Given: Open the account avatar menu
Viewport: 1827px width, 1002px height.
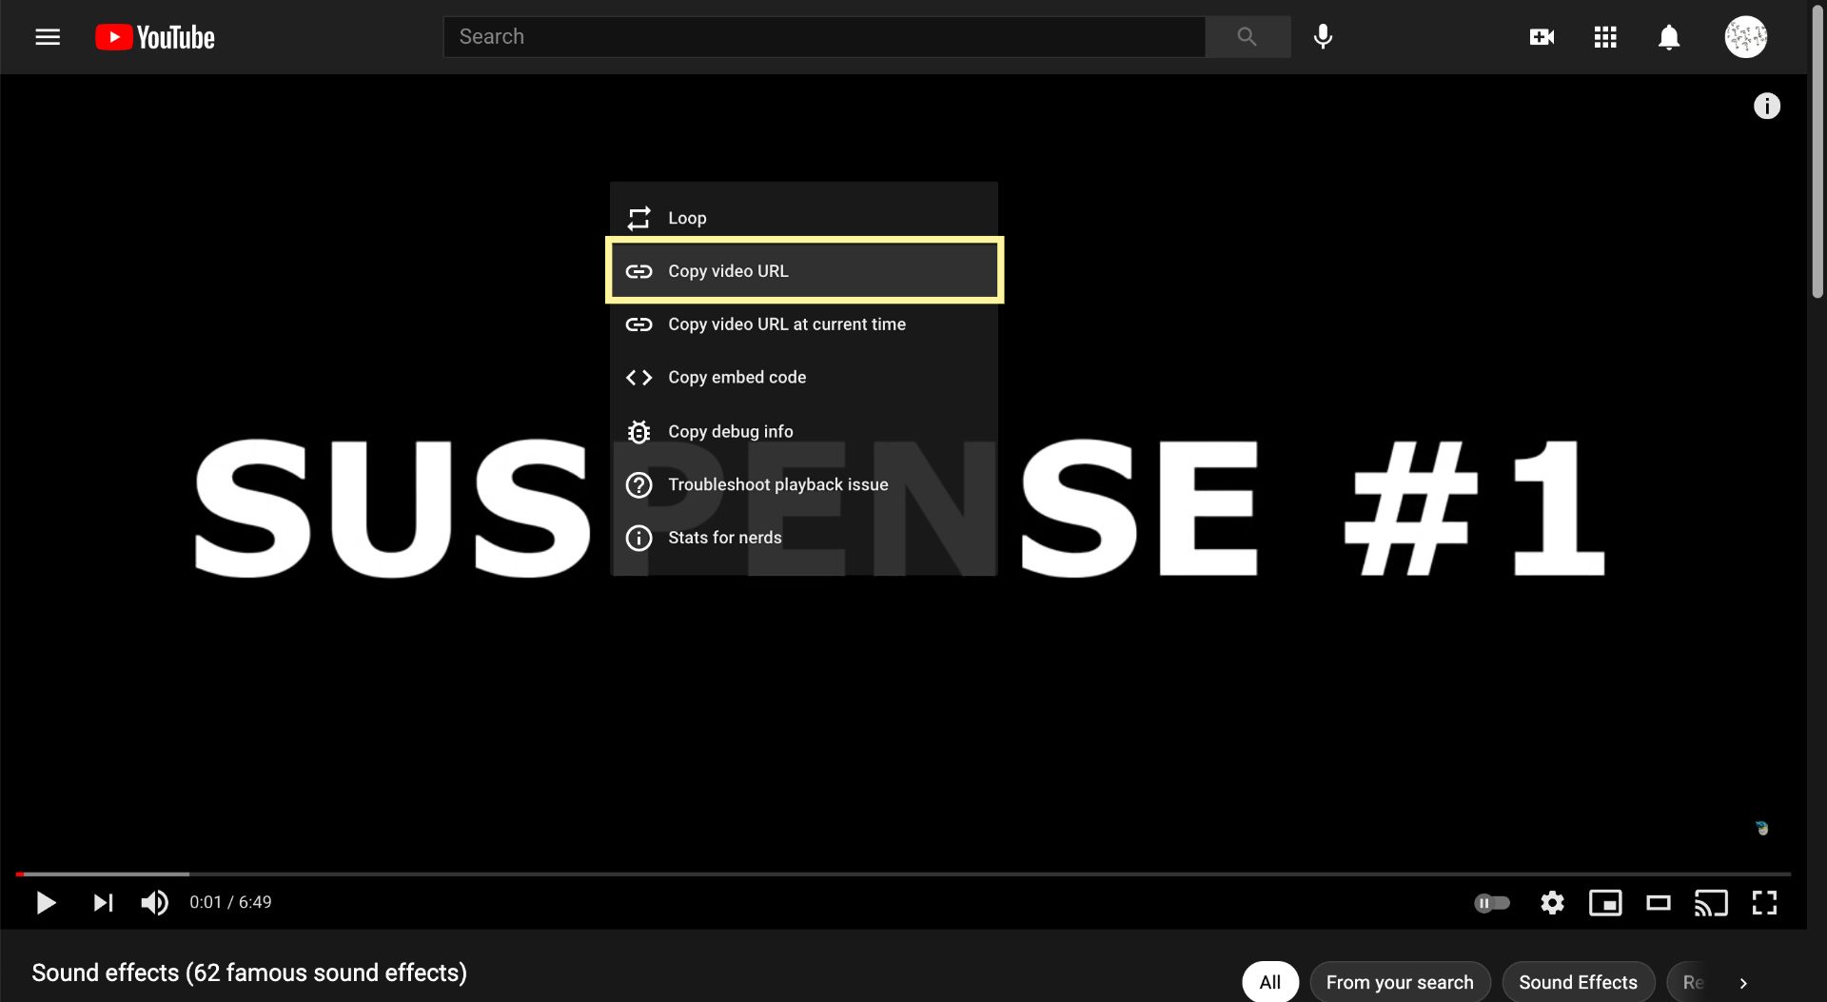Looking at the screenshot, I should click(x=1745, y=37).
